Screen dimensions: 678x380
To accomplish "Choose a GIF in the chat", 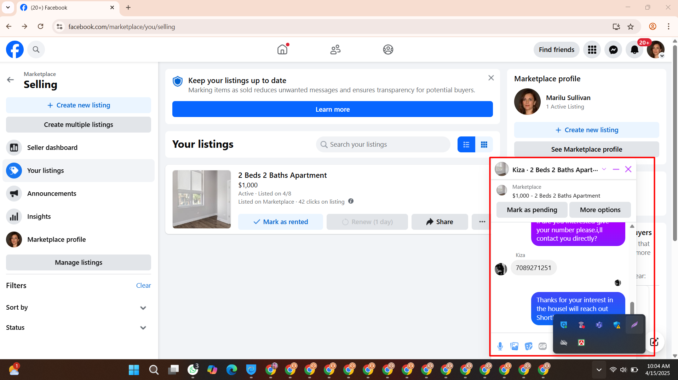I will pos(542,346).
